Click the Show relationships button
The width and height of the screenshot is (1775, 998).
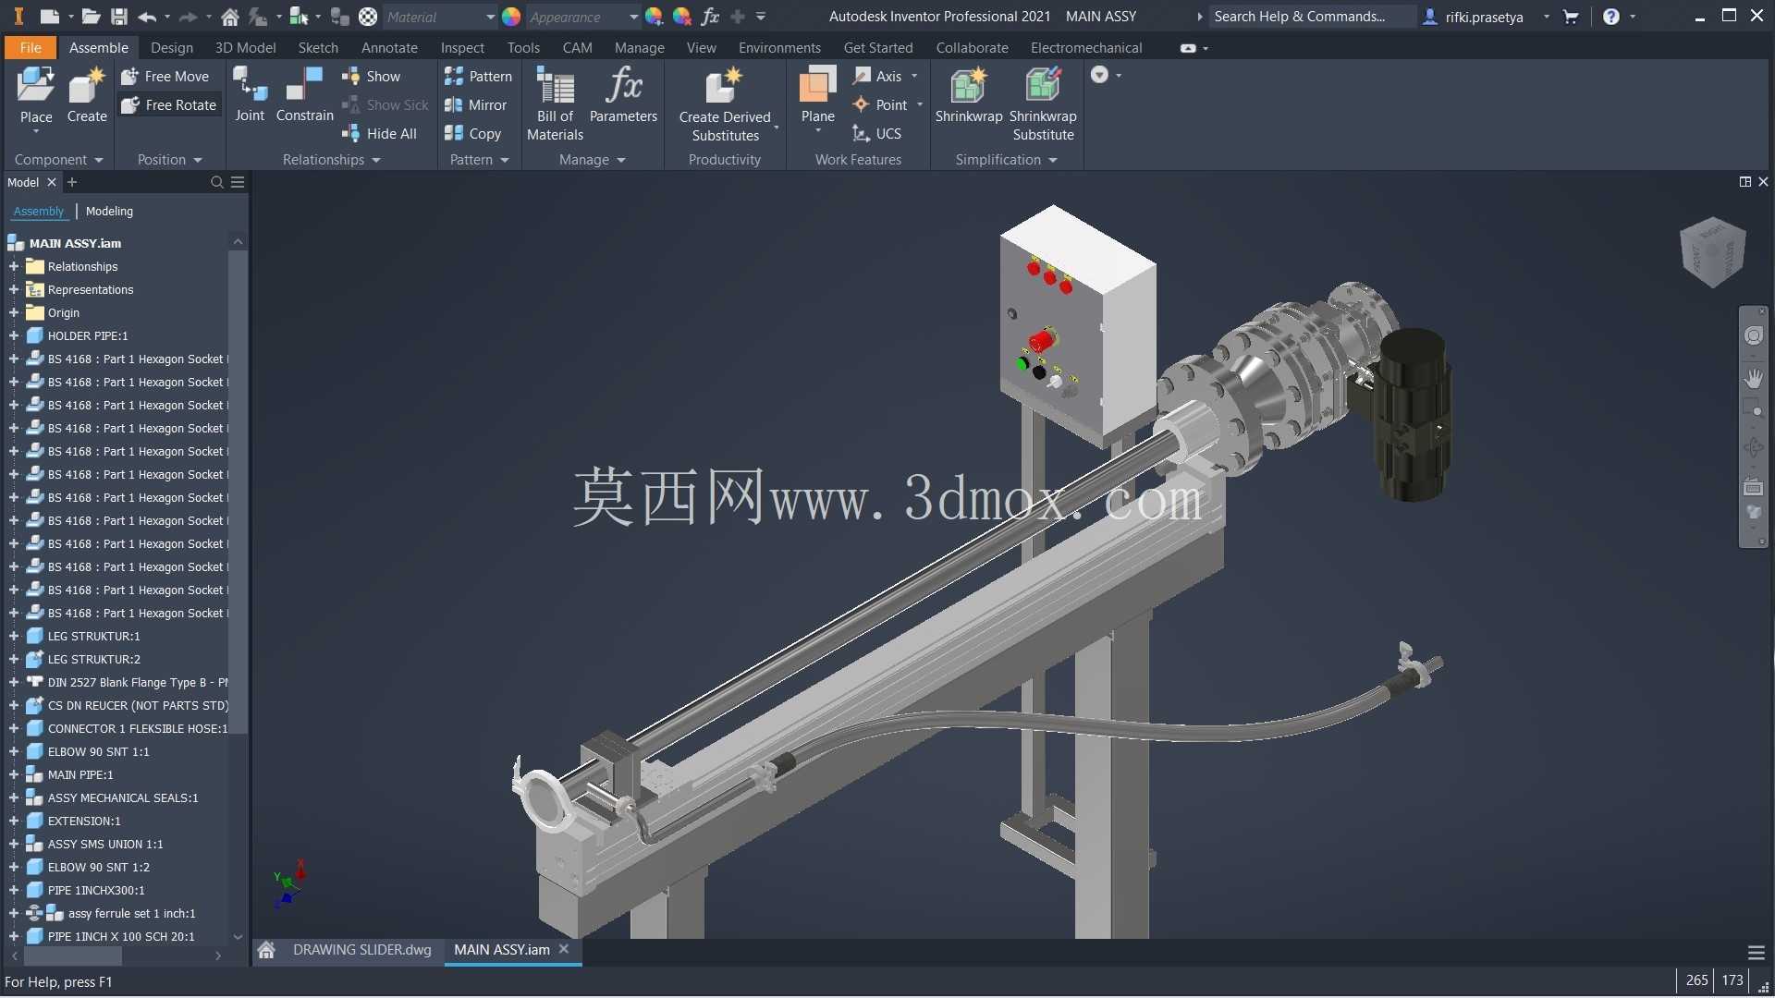371,77
